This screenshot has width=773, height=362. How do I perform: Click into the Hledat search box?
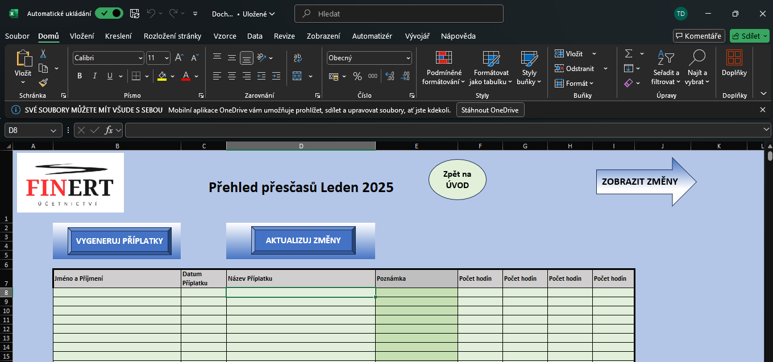pos(398,14)
